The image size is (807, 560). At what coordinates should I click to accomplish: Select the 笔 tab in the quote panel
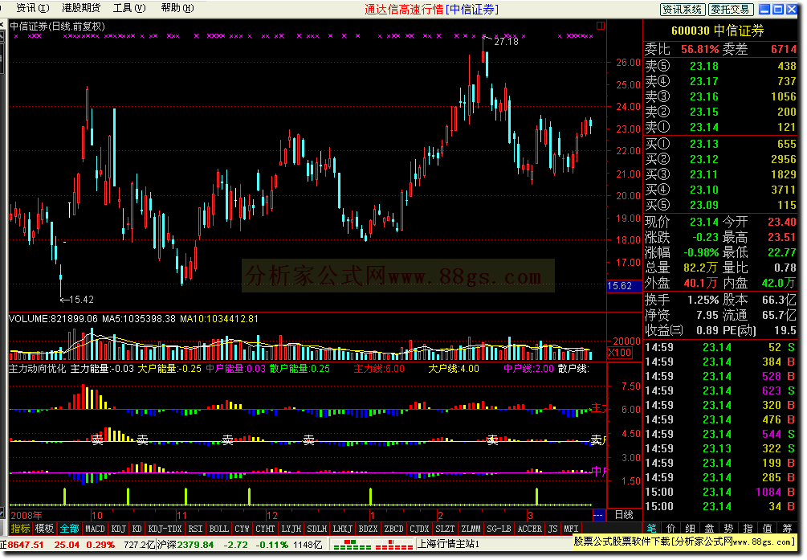tap(652, 529)
